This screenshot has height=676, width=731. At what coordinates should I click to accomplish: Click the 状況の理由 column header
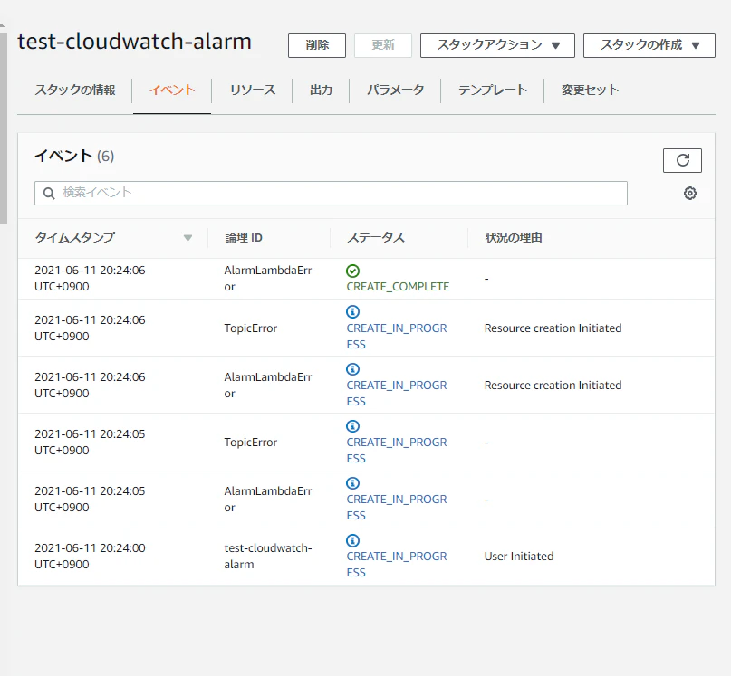point(514,238)
